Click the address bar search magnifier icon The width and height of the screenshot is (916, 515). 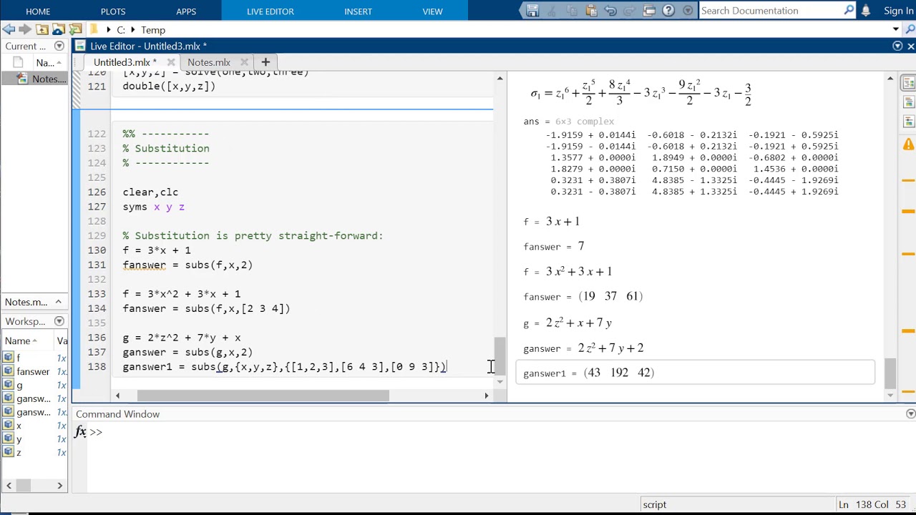click(910, 29)
